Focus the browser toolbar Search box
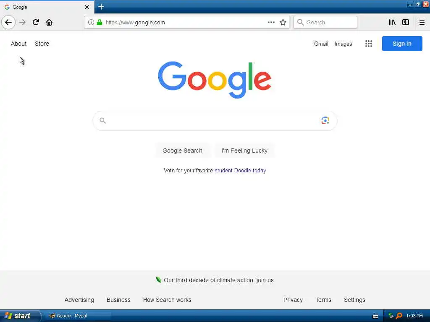The image size is (430, 322). 325,22
